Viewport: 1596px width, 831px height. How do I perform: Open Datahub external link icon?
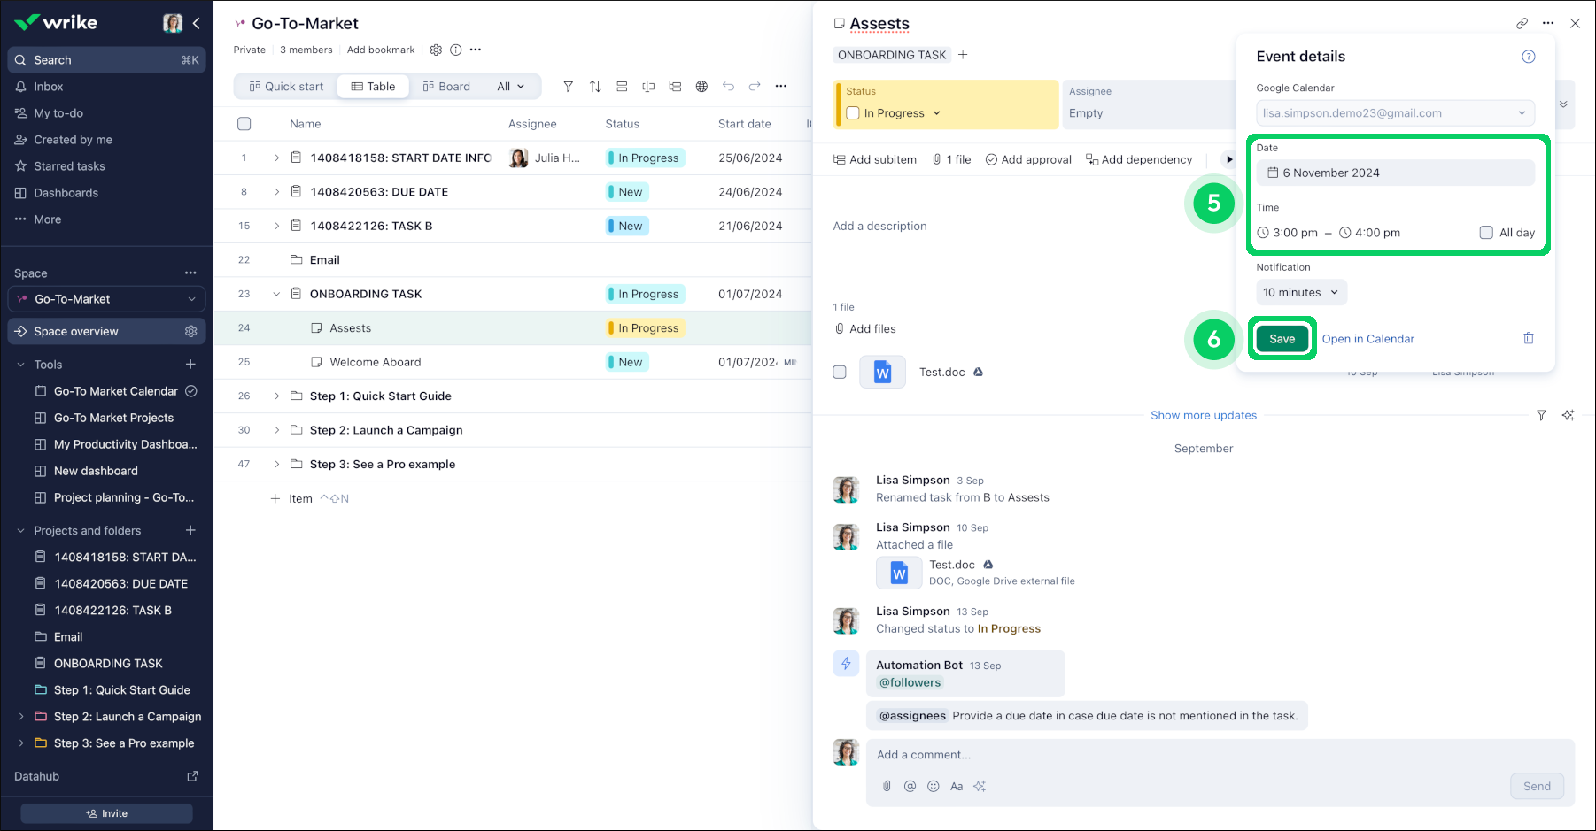(192, 776)
